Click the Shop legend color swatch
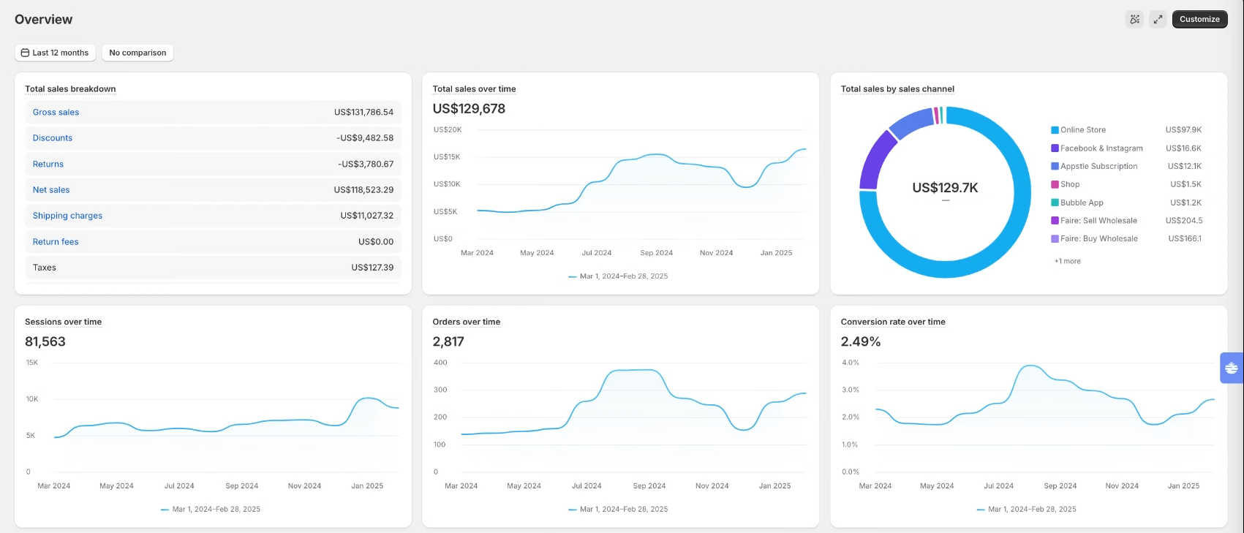The height and width of the screenshot is (533, 1244). click(1055, 184)
